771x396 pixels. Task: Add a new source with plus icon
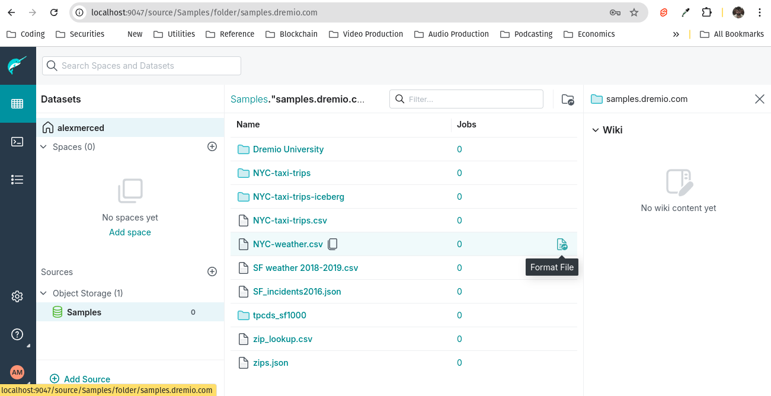click(x=212, y=272)
